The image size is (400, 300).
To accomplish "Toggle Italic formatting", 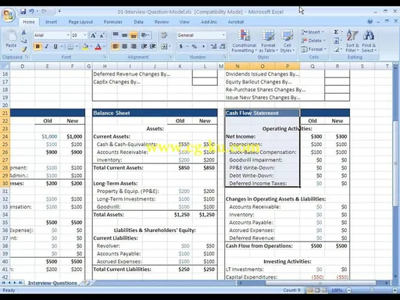I will (47, 47).
